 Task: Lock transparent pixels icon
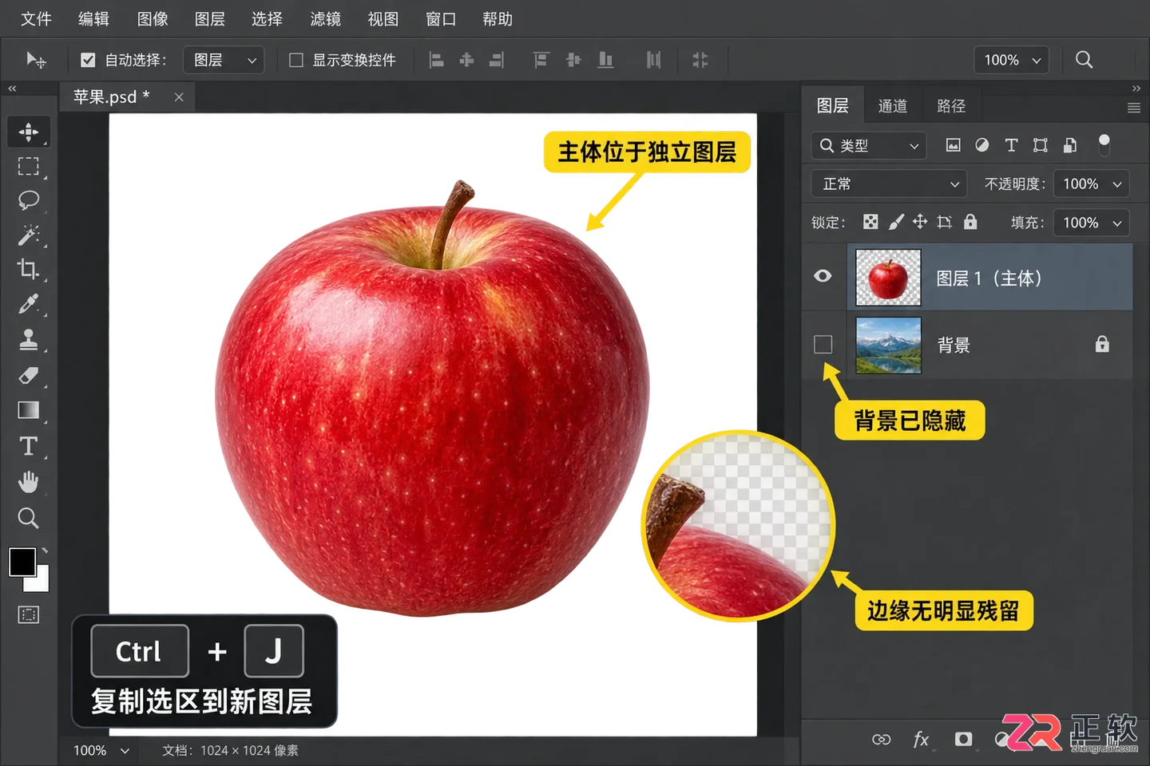click(x=870, y=222)
